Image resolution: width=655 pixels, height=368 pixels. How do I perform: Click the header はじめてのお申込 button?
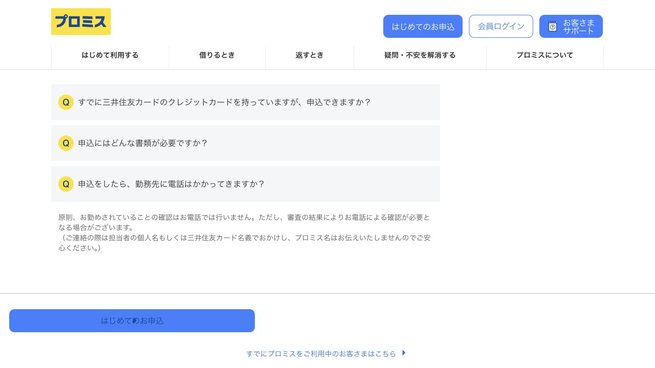(x=423, y=26)
